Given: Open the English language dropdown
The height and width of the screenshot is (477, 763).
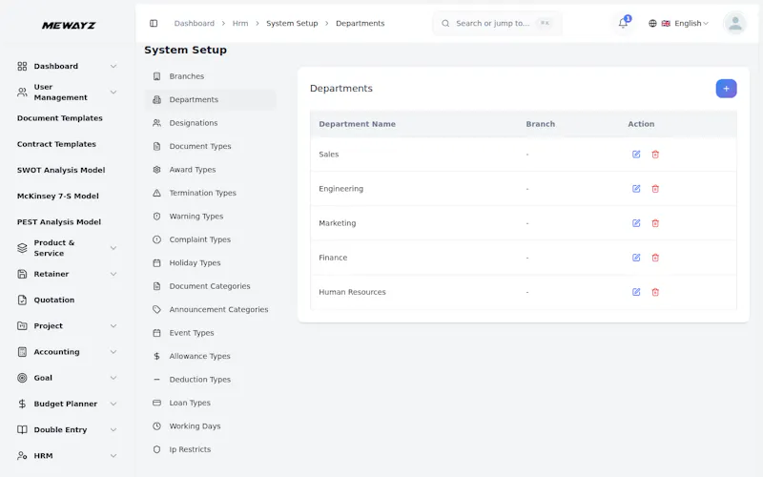Looking at the screenshot, I should click(x=685, y=23).
